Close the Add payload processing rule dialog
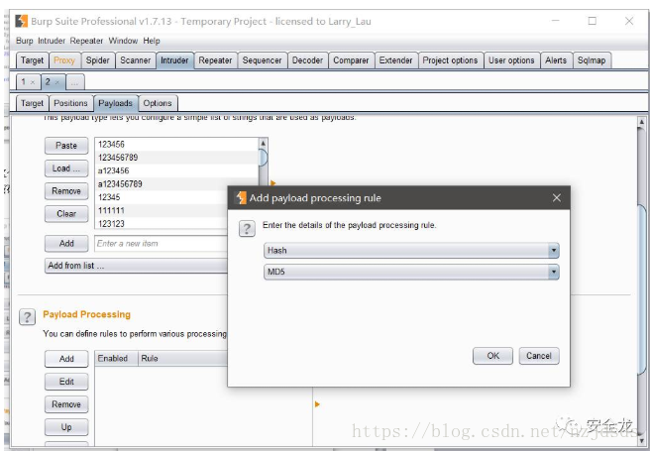 click(x=556, y=197)
